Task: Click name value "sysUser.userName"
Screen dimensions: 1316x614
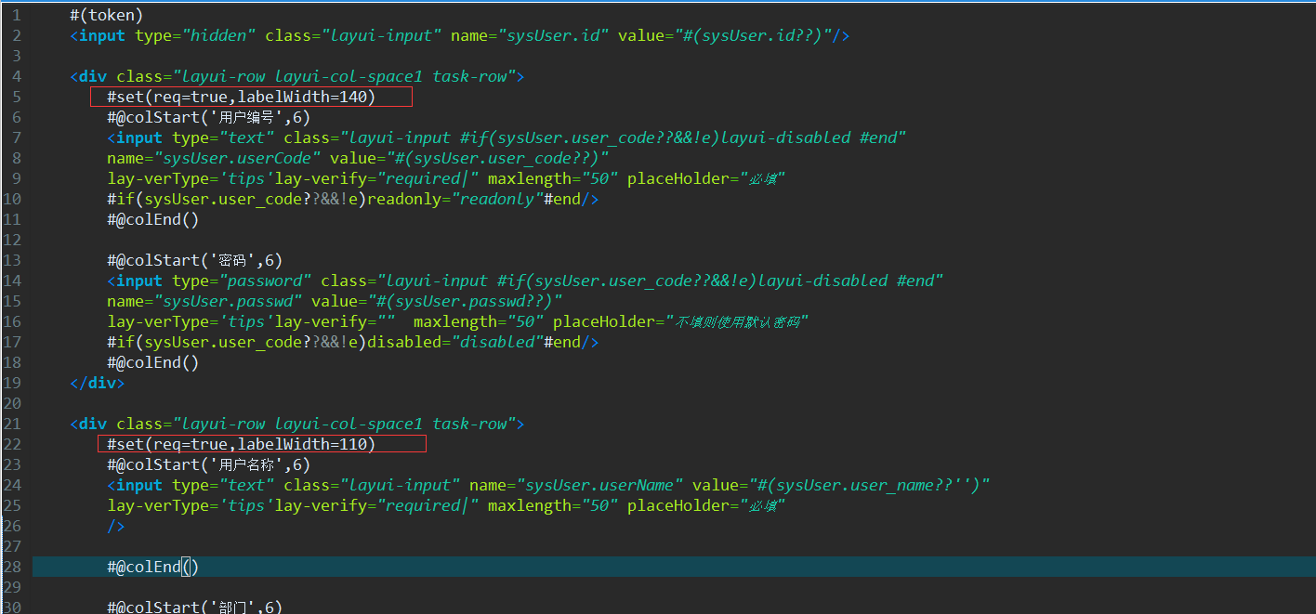Action: click(599, 485)
